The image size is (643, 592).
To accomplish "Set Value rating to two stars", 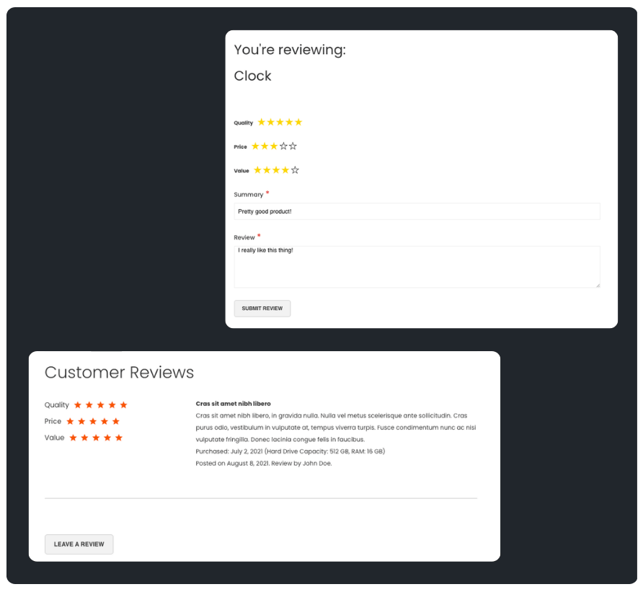I will 267,170.
